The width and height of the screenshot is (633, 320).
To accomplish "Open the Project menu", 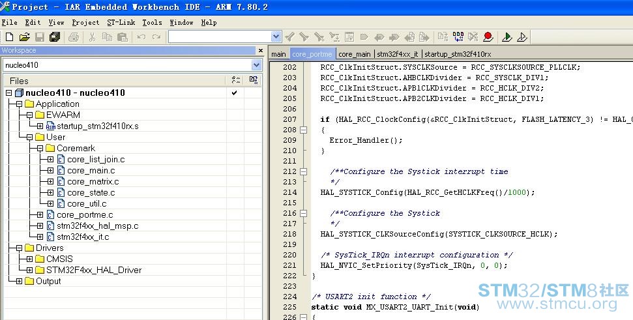I will [85, 23].
